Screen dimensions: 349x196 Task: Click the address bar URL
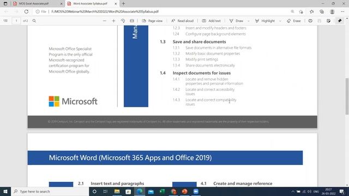pos(105,11)
